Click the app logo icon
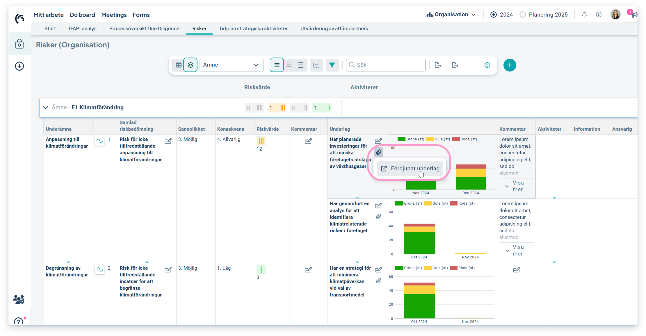Viewport: 646px width, 336px height. (19, 19)
